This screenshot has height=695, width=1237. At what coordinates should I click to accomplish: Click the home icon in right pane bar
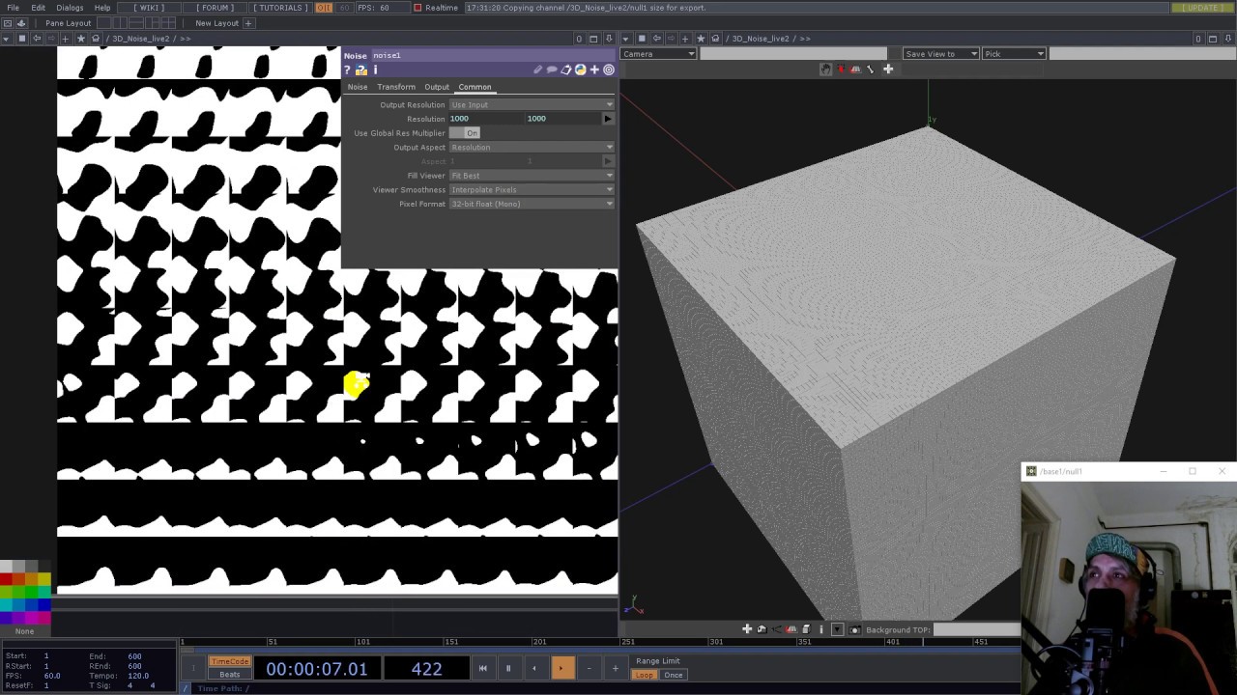(715, 39)
